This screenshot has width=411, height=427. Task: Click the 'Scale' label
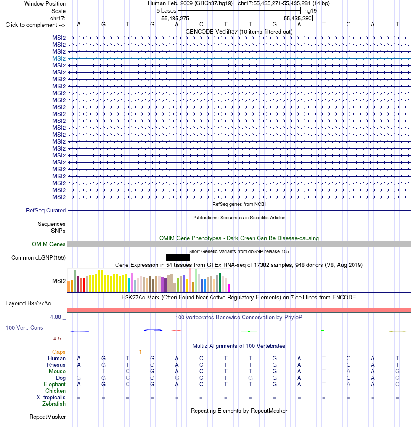point(58,11)
